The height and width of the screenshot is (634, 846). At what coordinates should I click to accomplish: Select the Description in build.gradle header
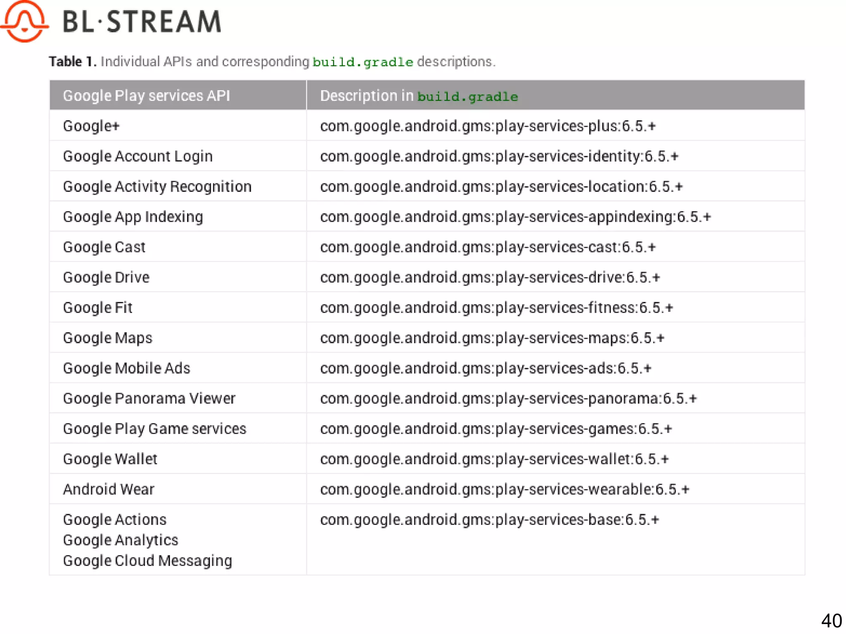418,96
